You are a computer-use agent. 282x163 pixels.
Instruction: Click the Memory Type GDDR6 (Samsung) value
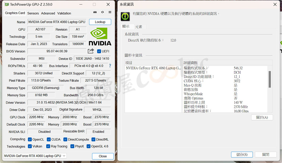click(46, 88)
